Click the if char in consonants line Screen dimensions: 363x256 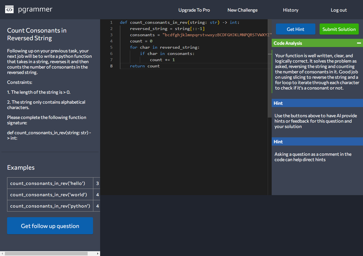click(167, 53)
